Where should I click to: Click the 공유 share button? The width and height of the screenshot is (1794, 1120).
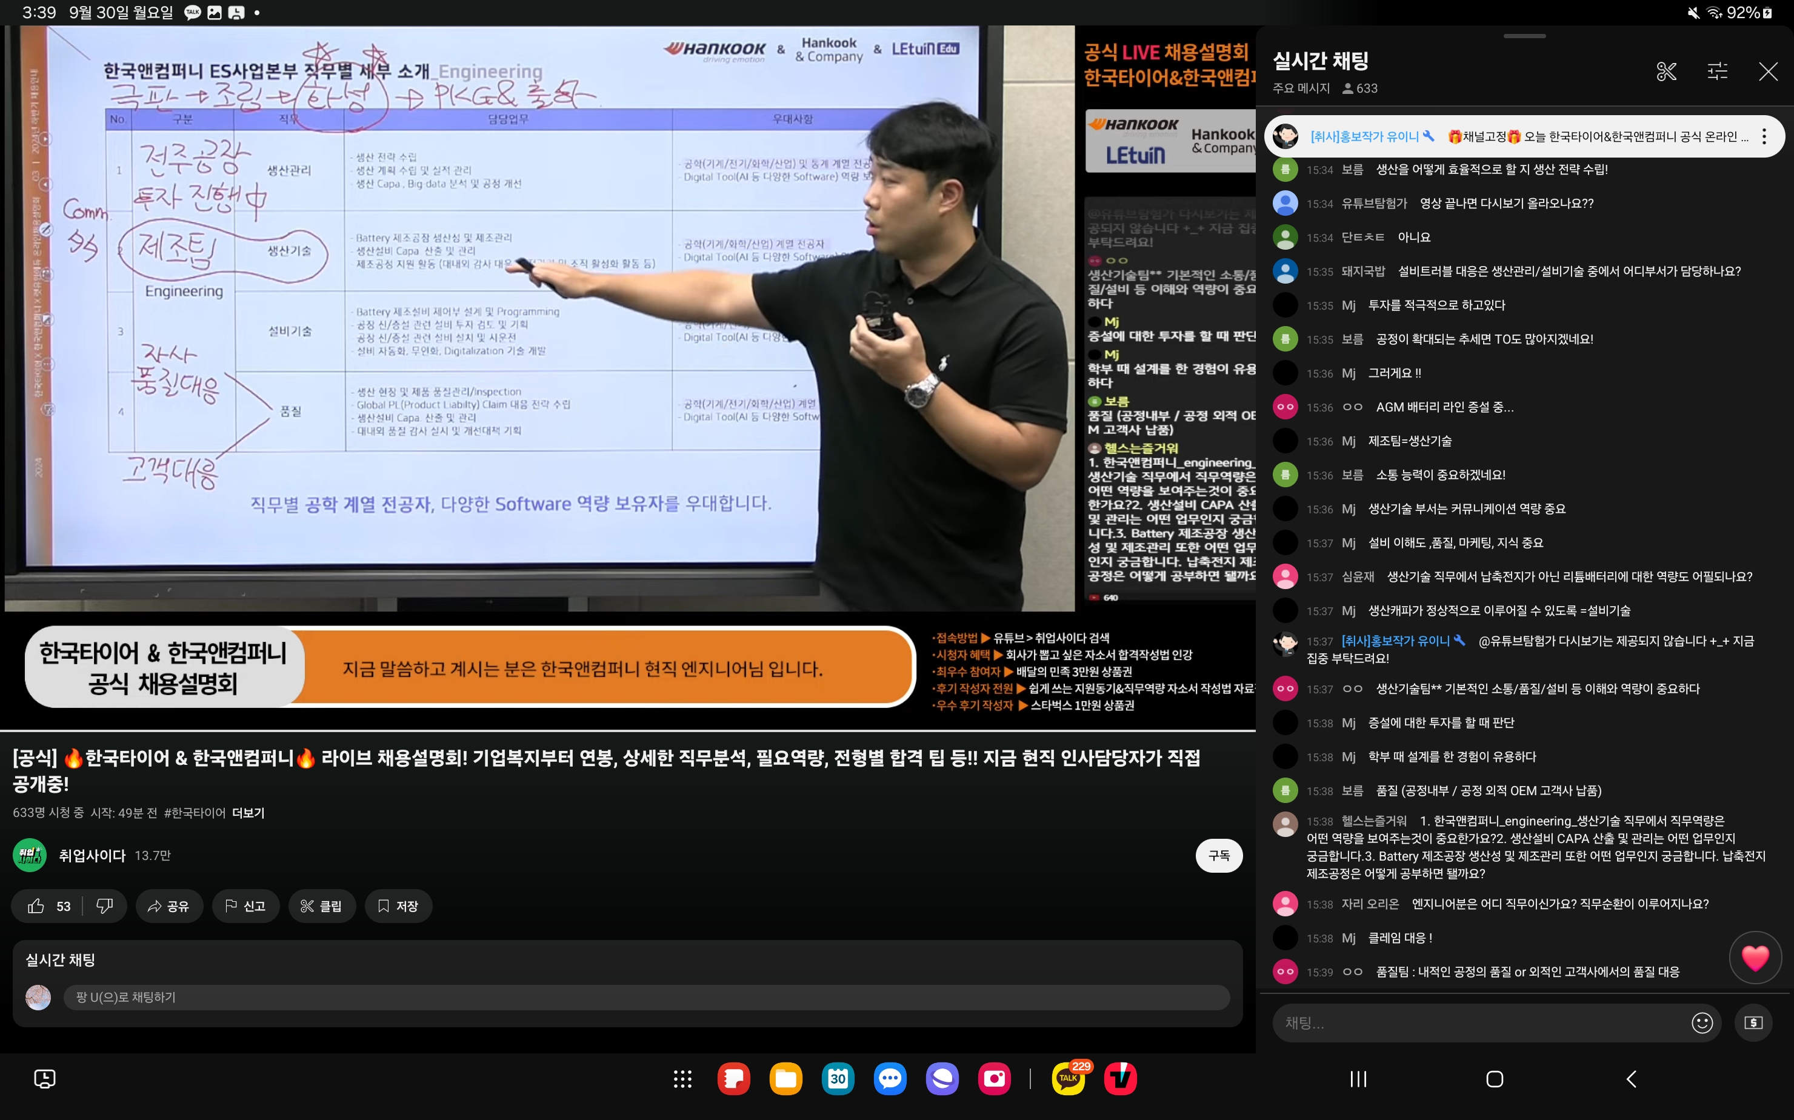tap(169, 906)
